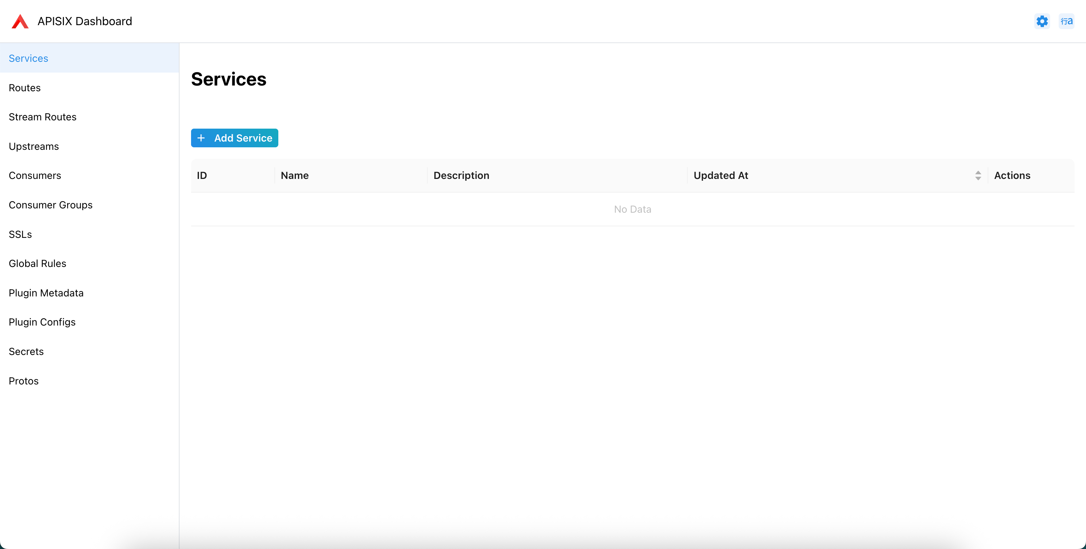Open Consumer Groups page

[50, 204]
